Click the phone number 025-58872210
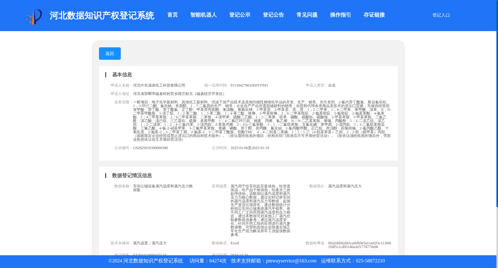Screen dimensions: 498x268 pyautogui.click(x=370, y=261)
